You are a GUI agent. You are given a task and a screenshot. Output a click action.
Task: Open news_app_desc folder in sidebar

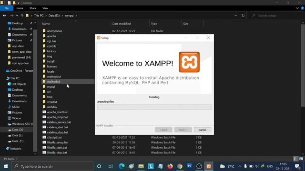21,52
